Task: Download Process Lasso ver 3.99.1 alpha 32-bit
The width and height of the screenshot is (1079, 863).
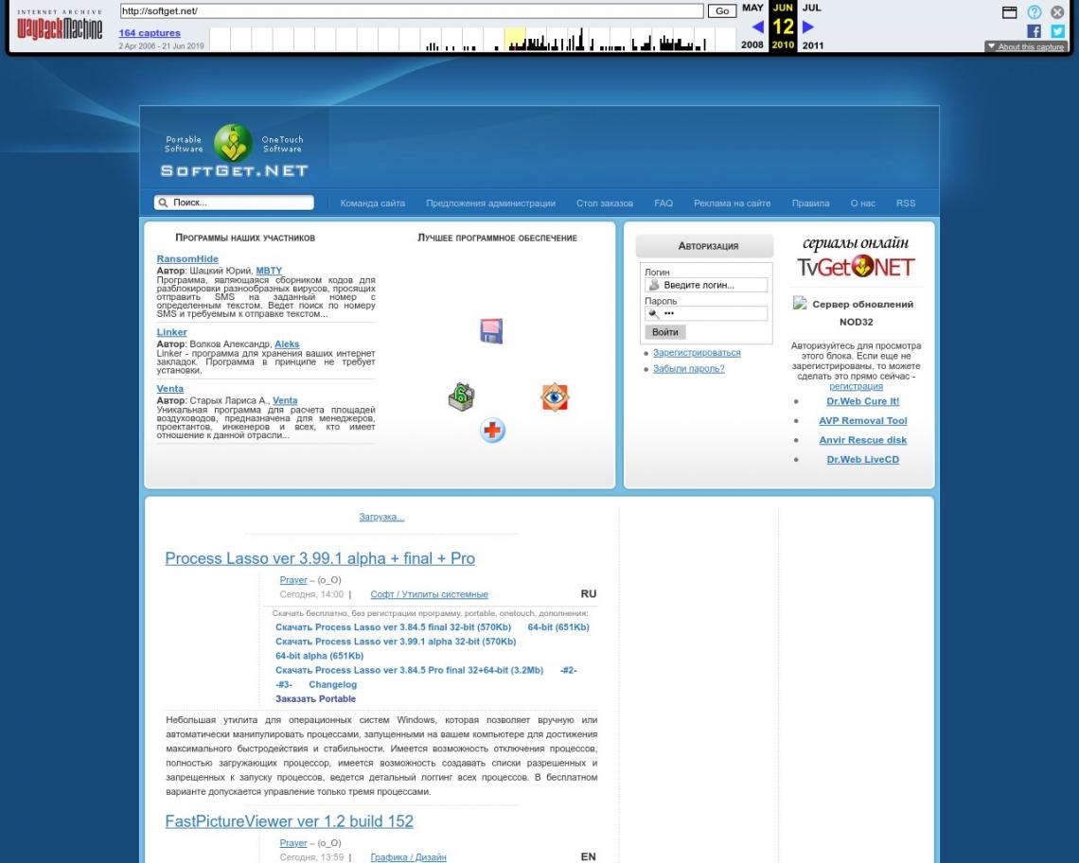Action: click(x=396, y=642)
